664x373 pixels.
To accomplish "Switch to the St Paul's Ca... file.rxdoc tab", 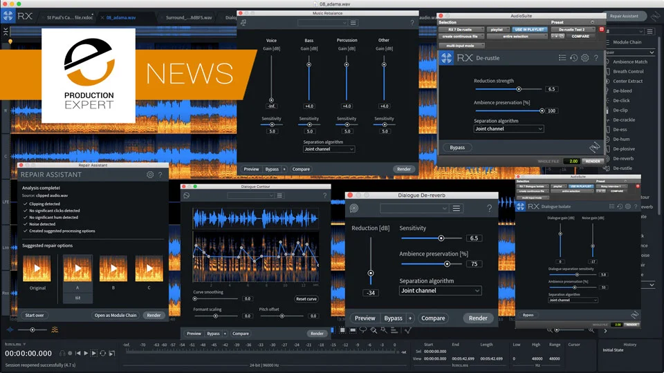I will click(x=69, y=18).
